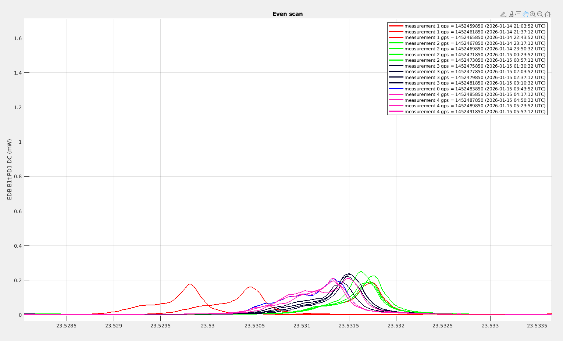Screen dimensions: 563x341
Task: Select the Zoom In magnifier
Action: point(533,14)
